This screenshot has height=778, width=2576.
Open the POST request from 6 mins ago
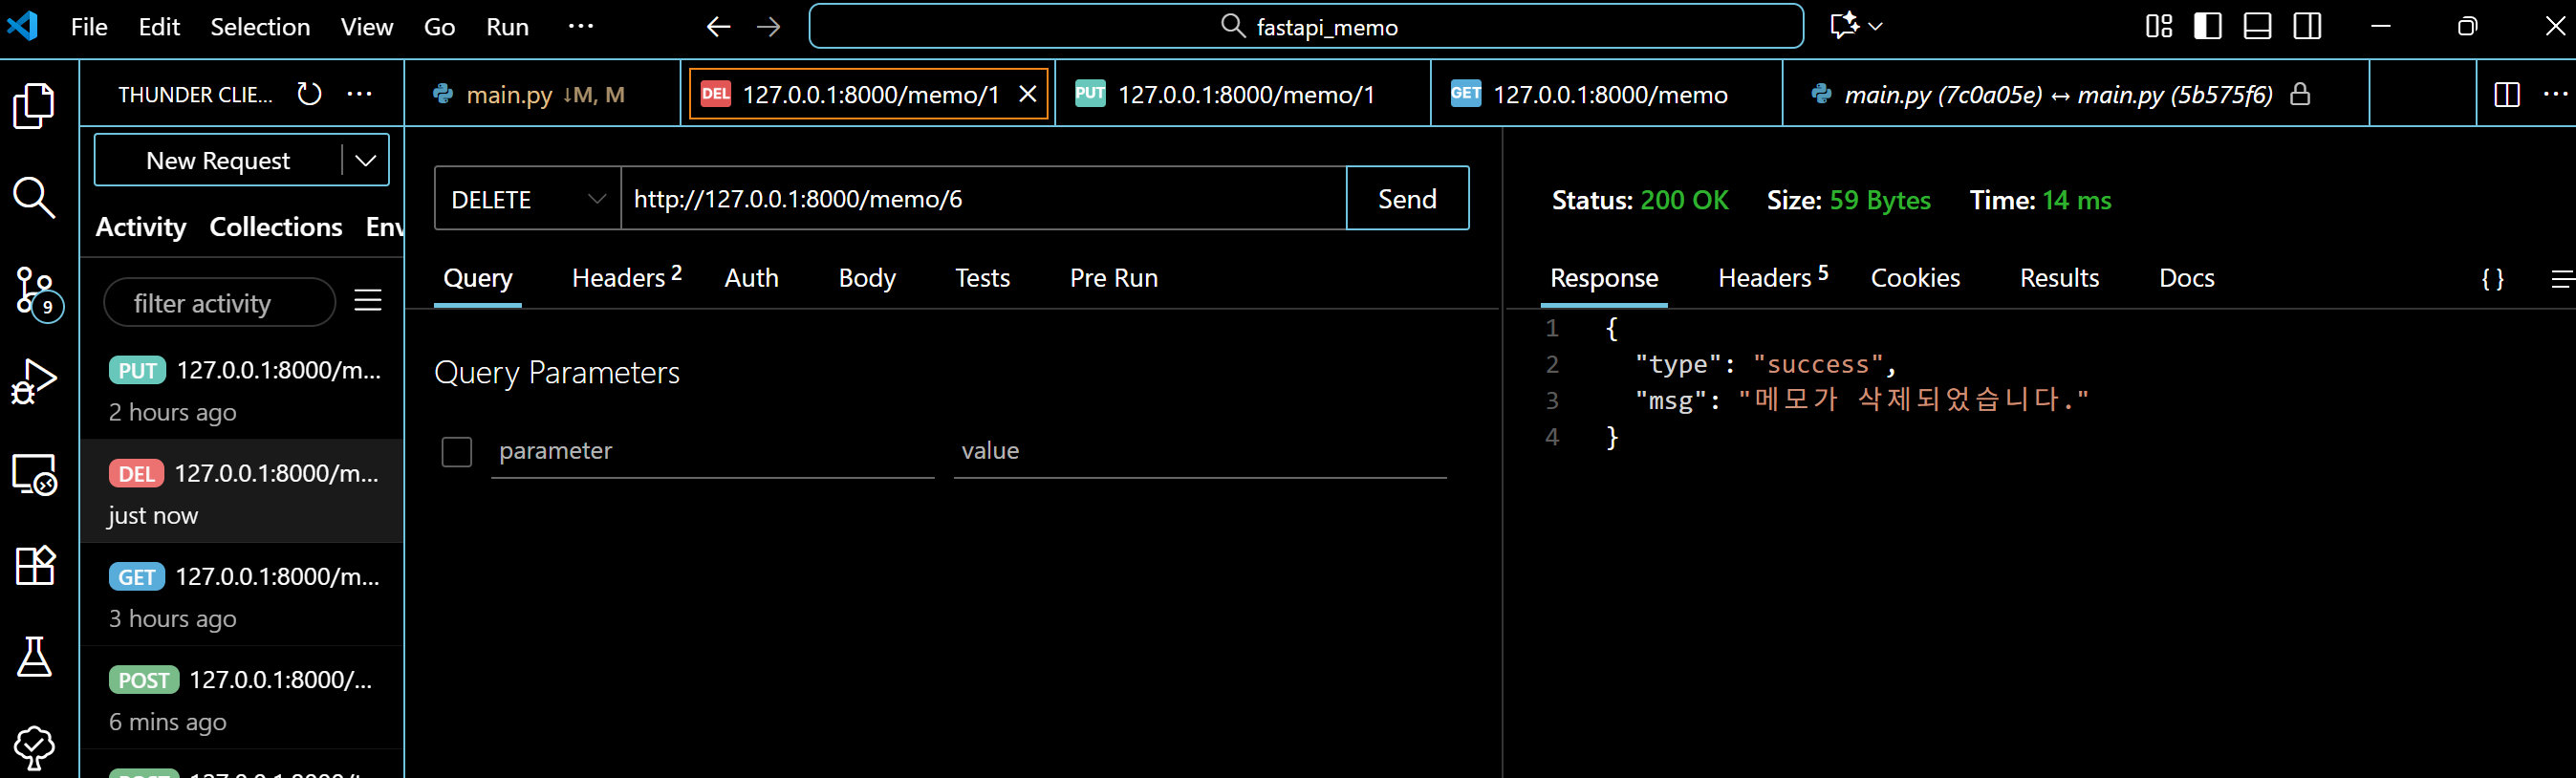[242, 699]
